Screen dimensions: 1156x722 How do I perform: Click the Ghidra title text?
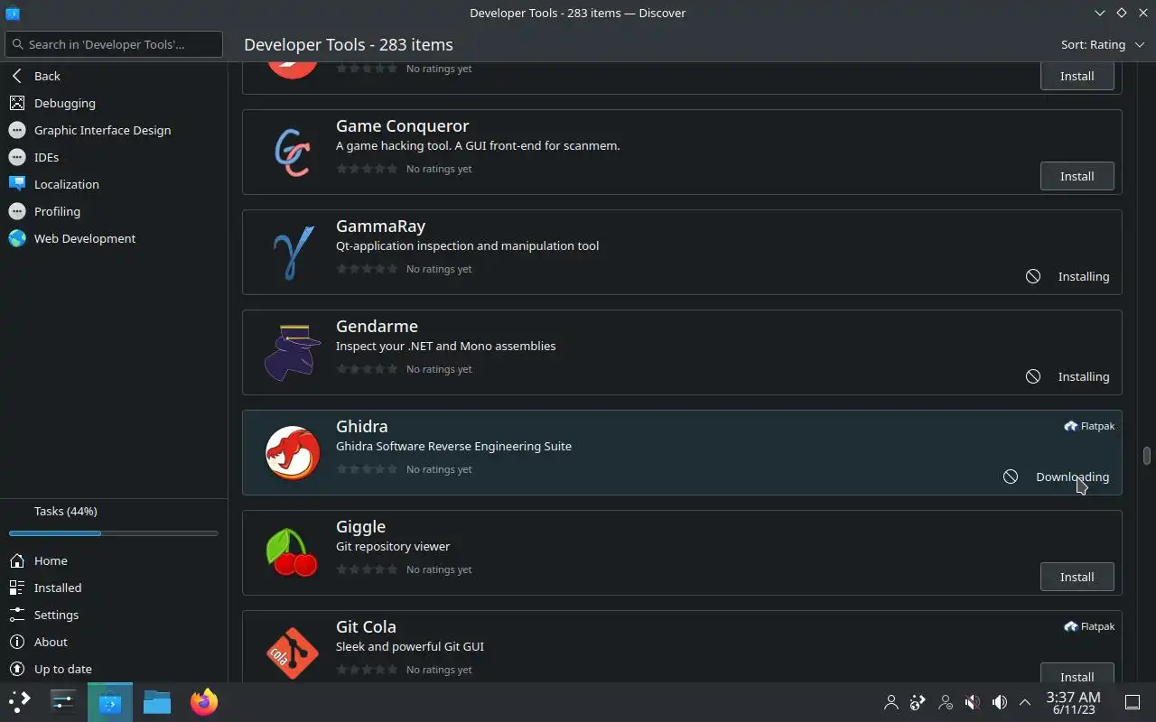361,426
